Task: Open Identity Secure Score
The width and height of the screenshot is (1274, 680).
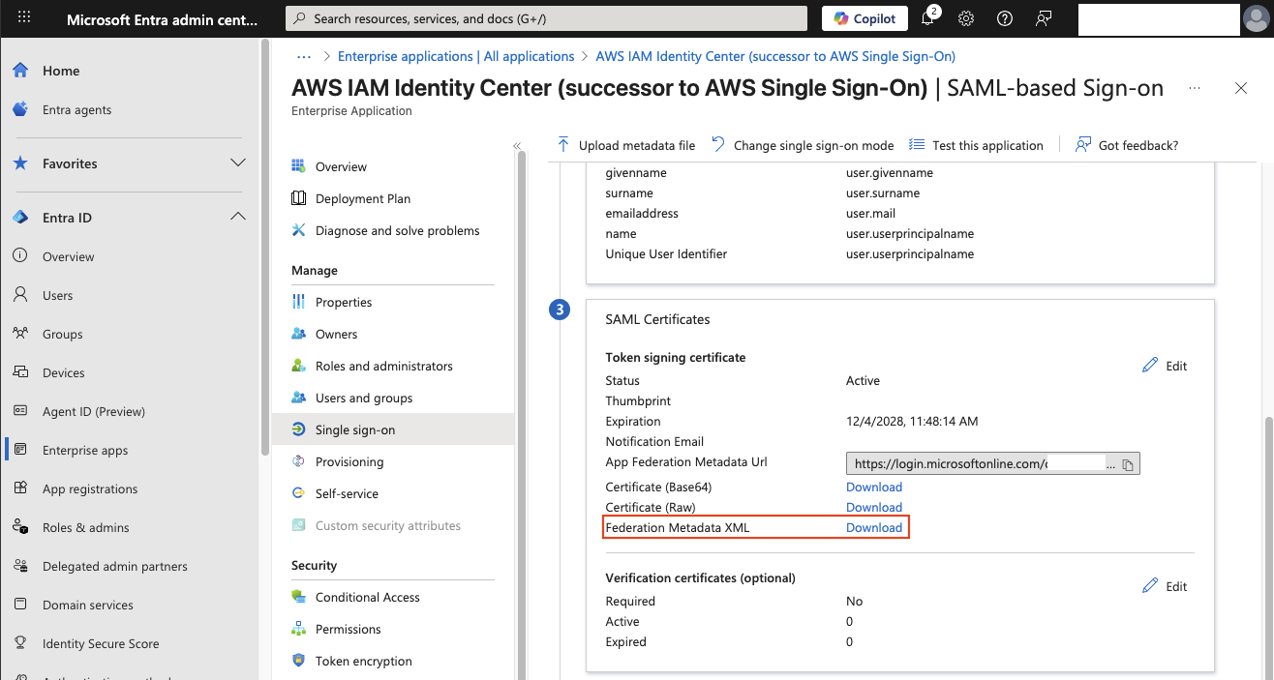Action: tap(100, 643)
